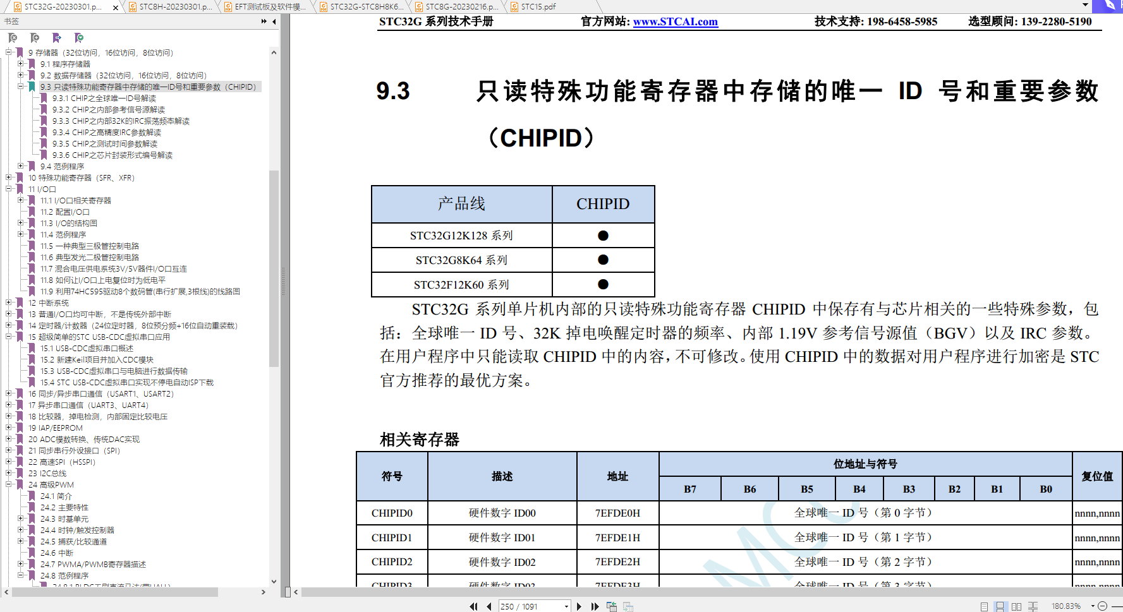Open the bookmark options icon with green arrow
1123x612 pixels.
79,38
